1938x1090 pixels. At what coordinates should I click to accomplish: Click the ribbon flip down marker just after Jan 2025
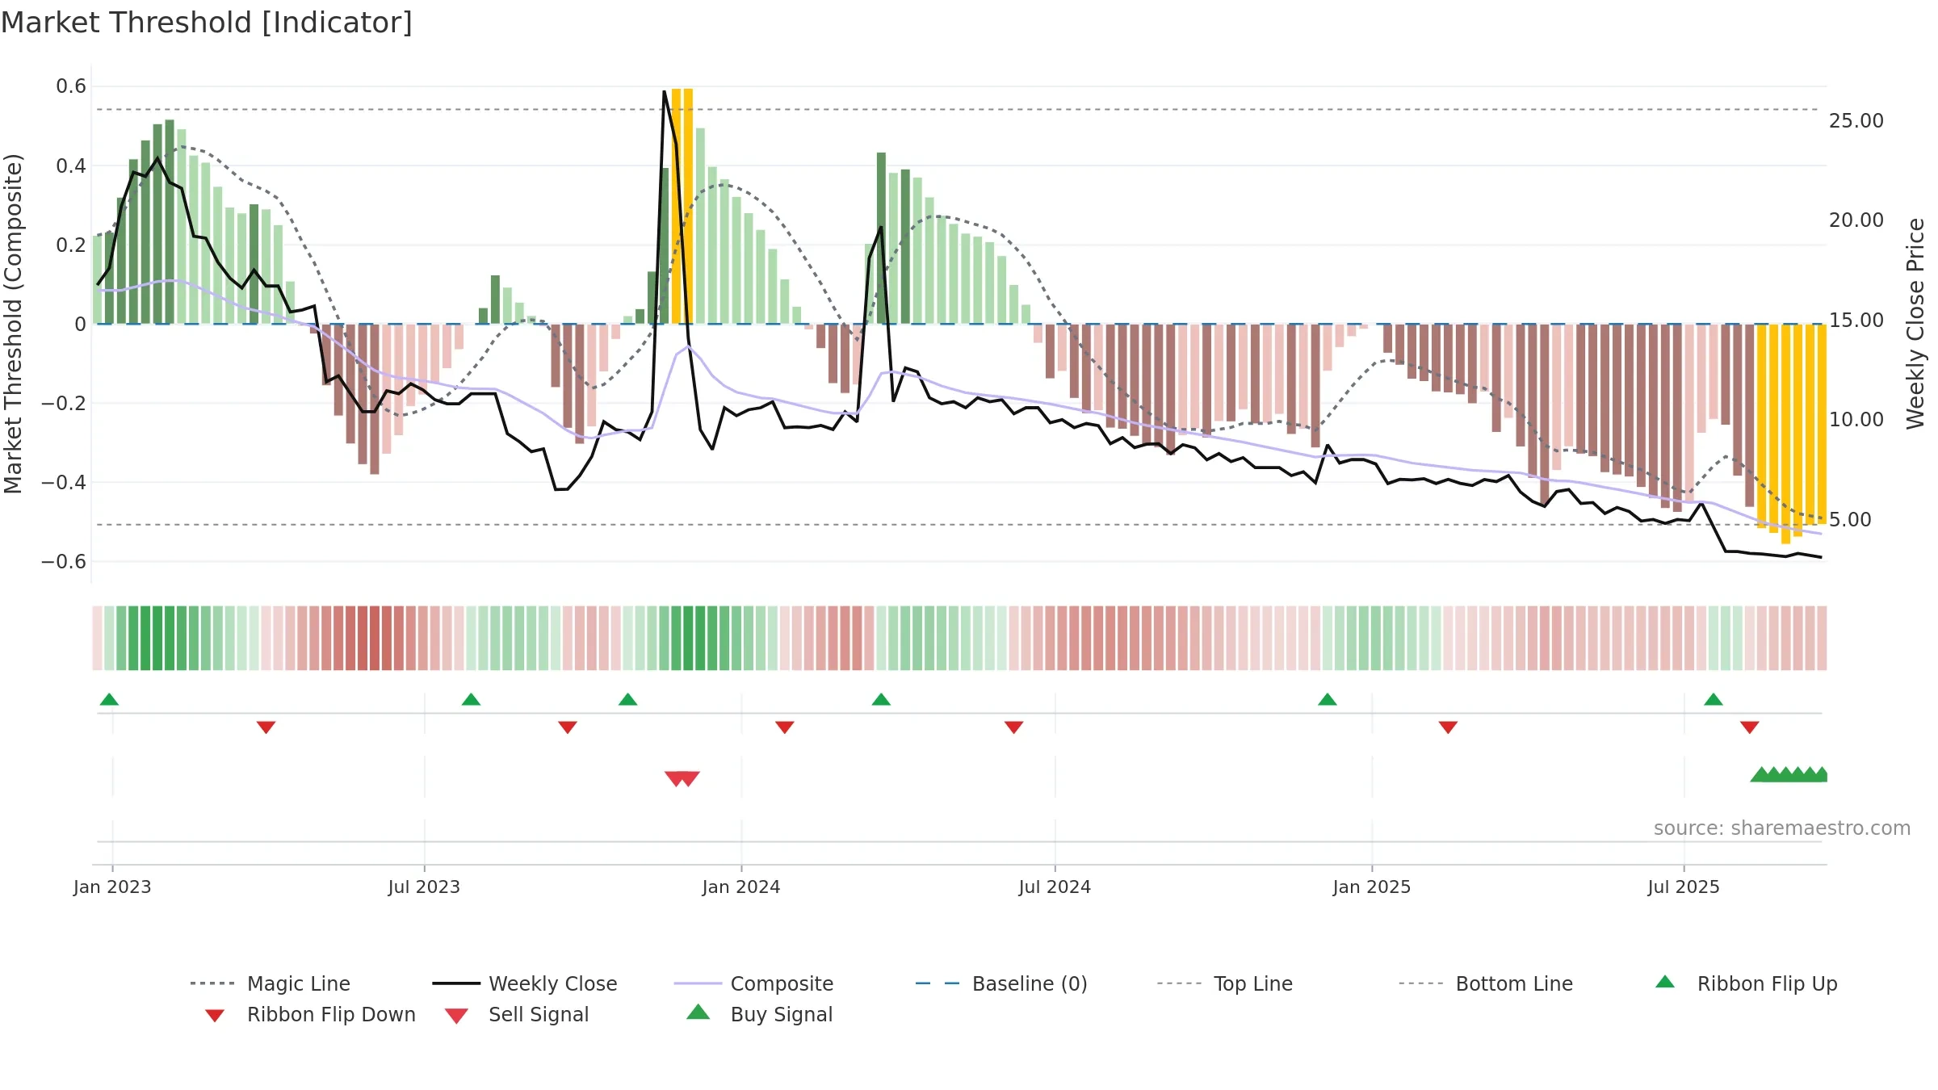(x=1448, y=727)
